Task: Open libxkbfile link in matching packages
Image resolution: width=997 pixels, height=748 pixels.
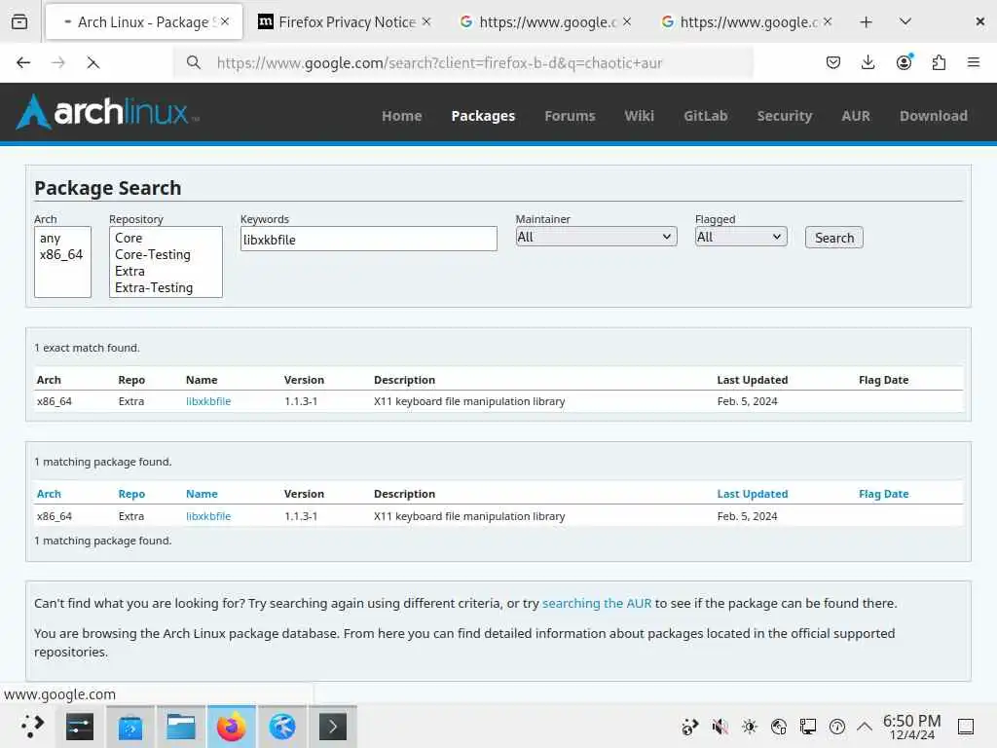Action: [208, 516]
